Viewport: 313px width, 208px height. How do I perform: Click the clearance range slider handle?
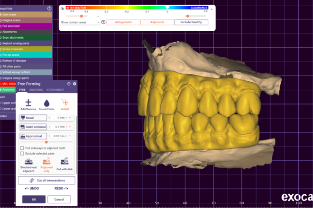188,16
